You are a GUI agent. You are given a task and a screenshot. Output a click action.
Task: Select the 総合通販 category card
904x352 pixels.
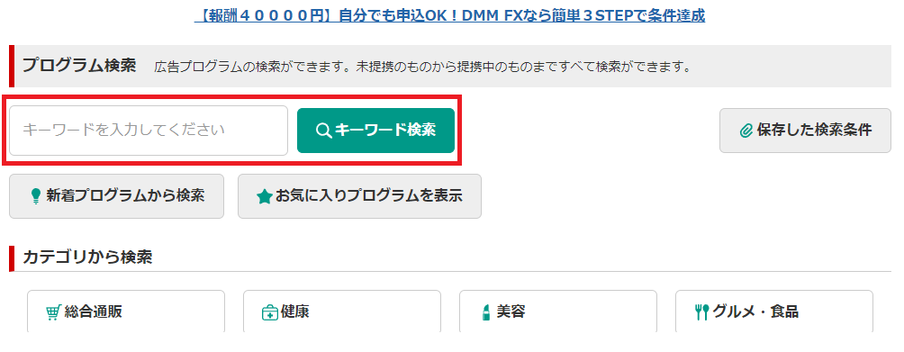(126, 311)
